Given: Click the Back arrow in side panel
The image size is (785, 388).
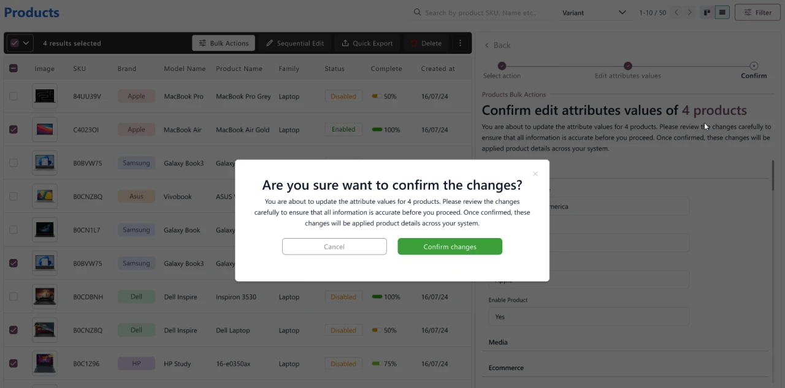Looking at the screenshot, I should [487, 45].
